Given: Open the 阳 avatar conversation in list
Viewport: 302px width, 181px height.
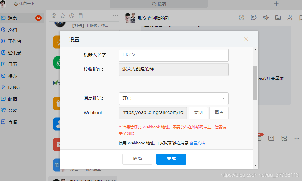Looking at the screenshot, I should [57, 165].
